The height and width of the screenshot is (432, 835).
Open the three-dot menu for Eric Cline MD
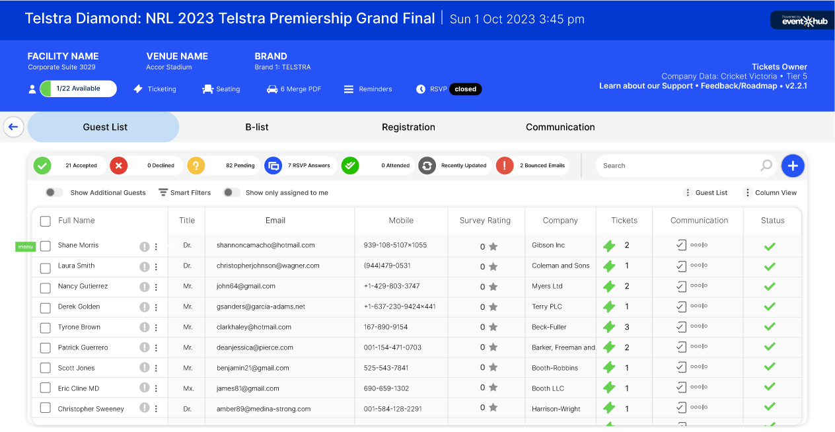click(x=156, y=389)
